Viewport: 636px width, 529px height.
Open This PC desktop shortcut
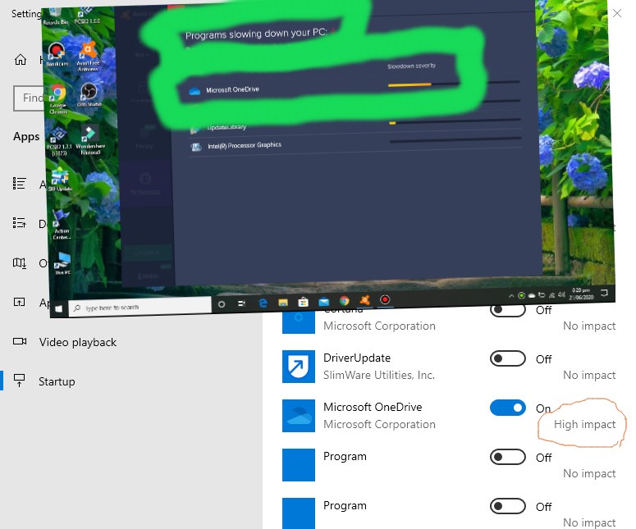point(63,263)
